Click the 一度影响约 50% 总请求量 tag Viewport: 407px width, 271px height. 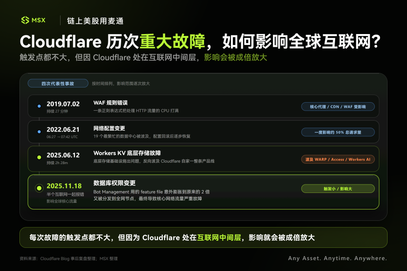tap(338, 132)
